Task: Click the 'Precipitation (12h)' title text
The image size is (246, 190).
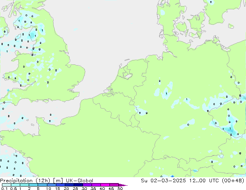Action: click(25, 181)
